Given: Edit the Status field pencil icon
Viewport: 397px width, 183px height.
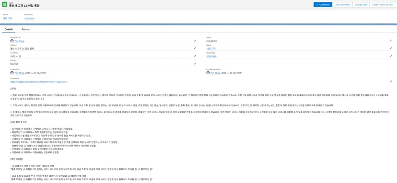Looking at the screenshot, I should (x=391, y=41).
